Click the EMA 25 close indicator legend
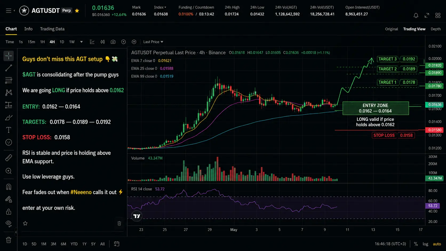This screenshot has height=251, width=446. pos(152,68)
